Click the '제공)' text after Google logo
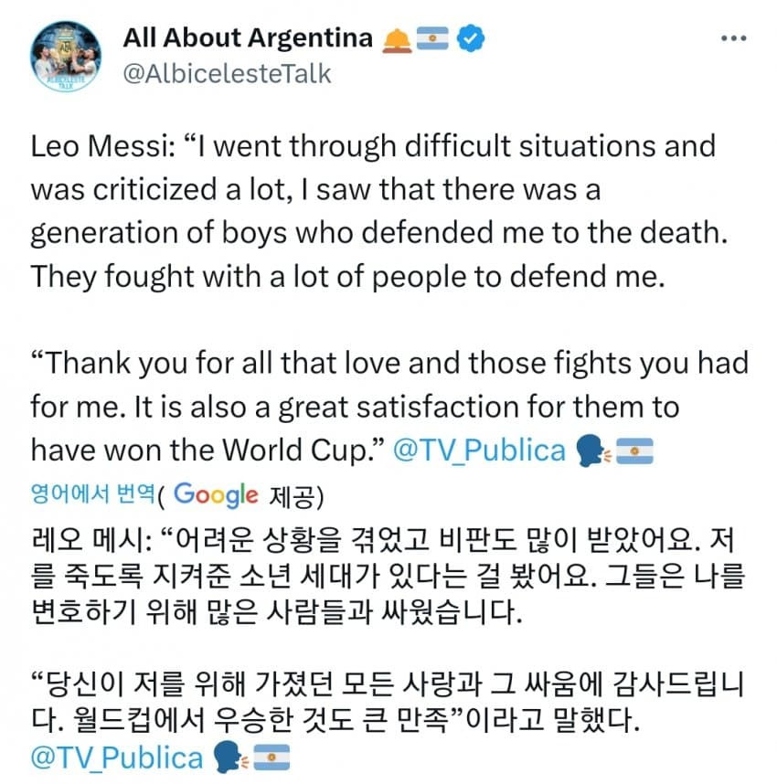This screenshot has height=784, width=777. (x=296, y=496)
